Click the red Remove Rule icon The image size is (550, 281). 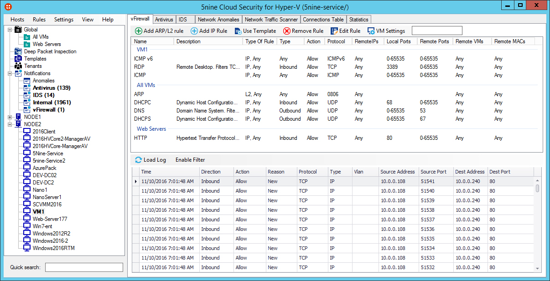tap(287, 31)
